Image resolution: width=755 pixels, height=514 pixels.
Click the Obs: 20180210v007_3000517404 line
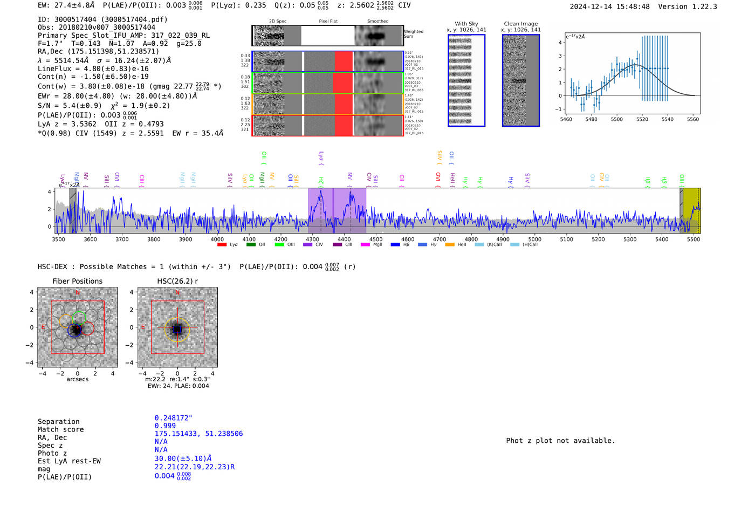click(97, 28)
